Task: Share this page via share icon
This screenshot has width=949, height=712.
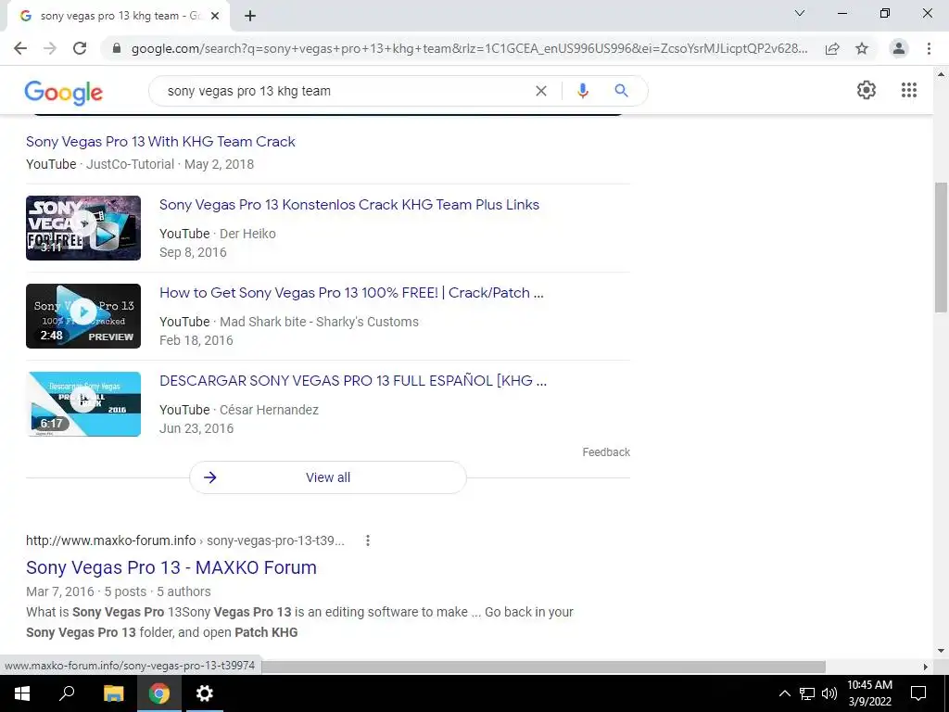Action: tap(832, 48)
